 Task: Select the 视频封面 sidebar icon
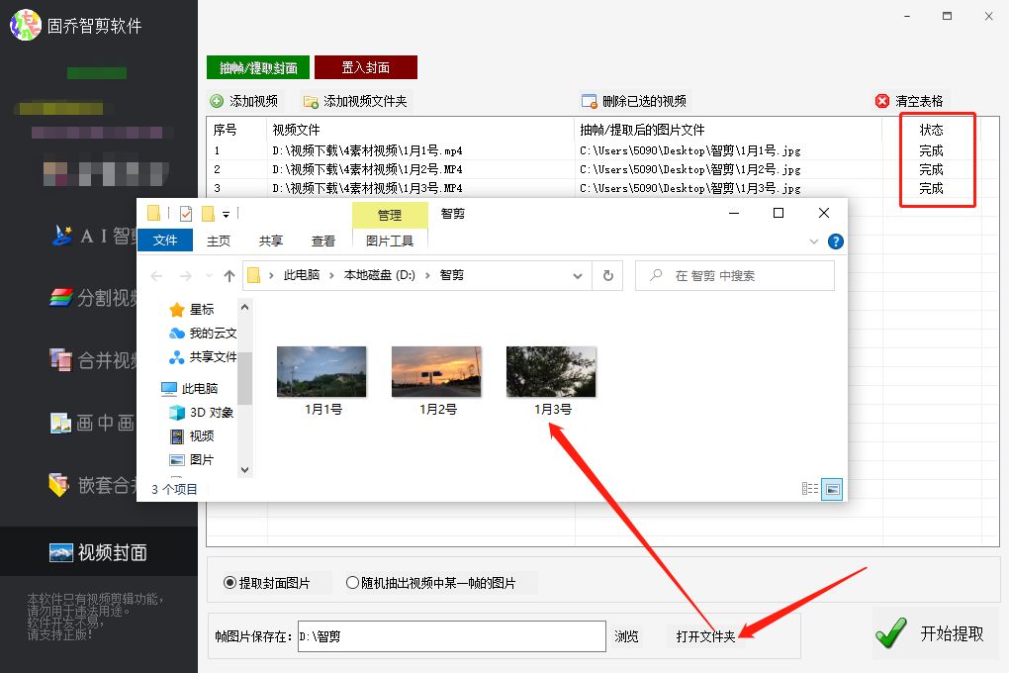pos(61,552)
